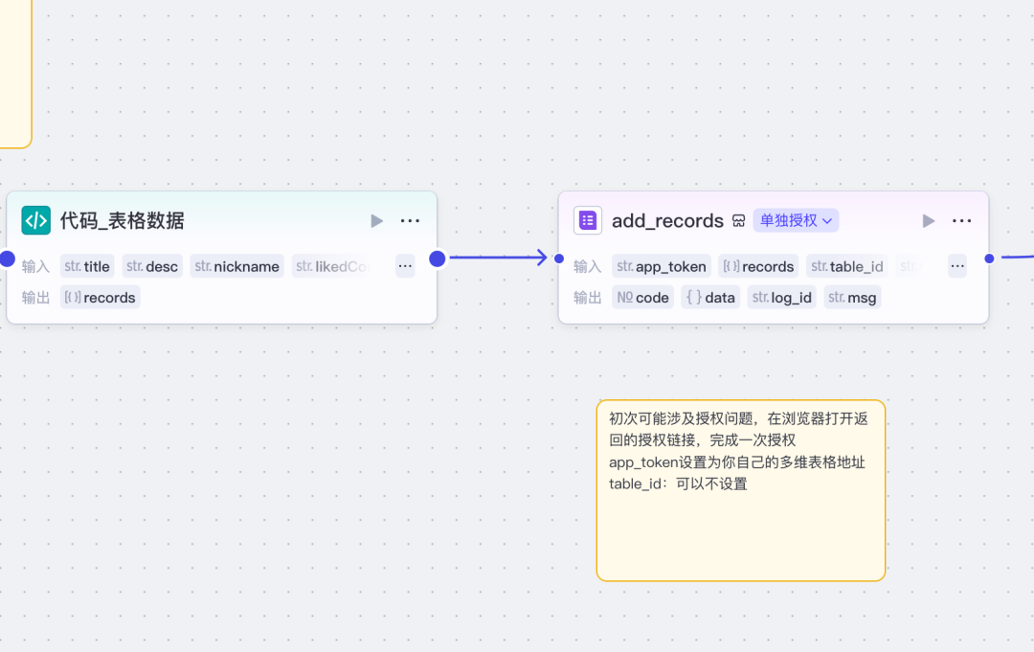Select the table_id input parameter tag
1034x652 pixels.
tap(846, 266)
